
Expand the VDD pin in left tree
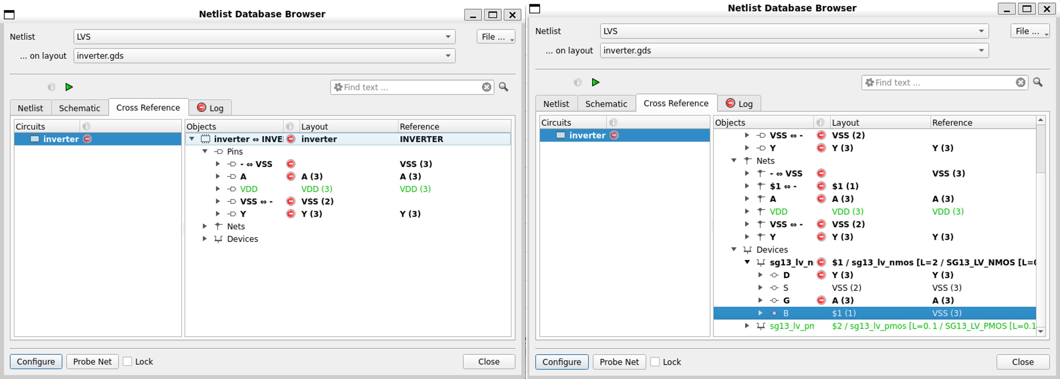point(218,189)
